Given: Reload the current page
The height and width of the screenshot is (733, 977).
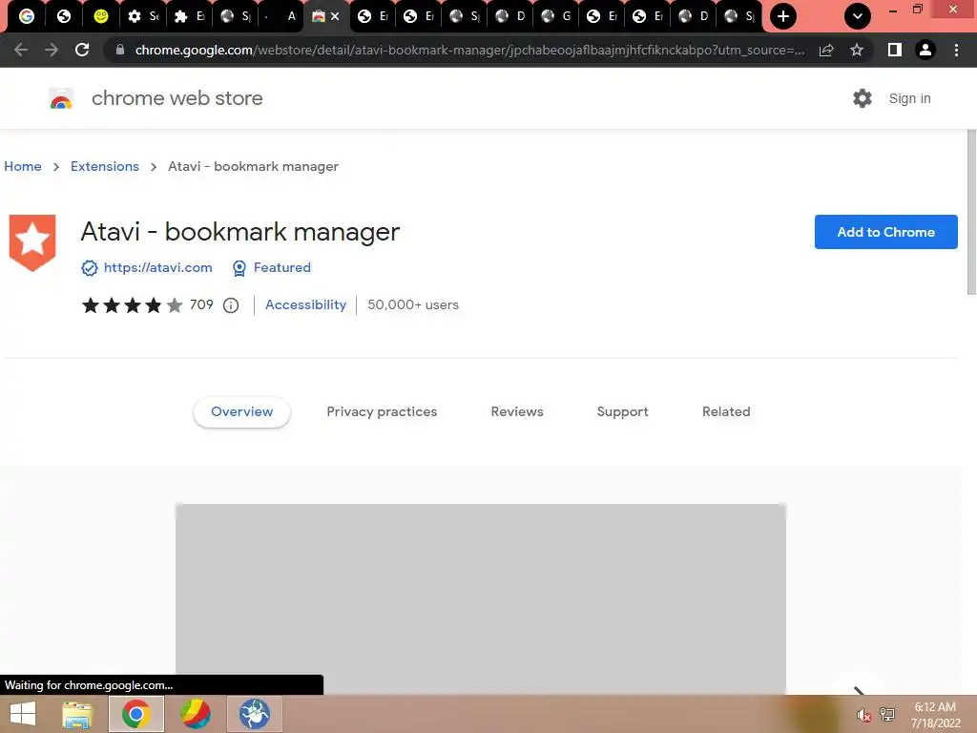Looking at the screenshot, I should pyautogui.click(x=82, y=50).
